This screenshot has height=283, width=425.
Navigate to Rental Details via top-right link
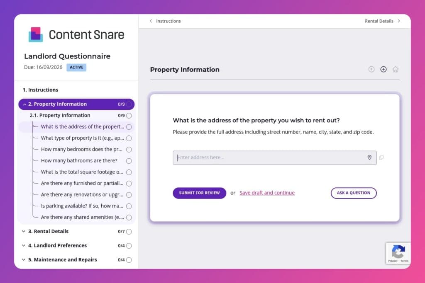click(379, 21)
